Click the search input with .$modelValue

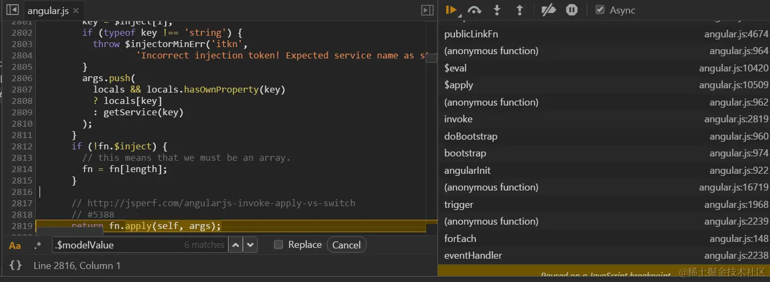140,245
